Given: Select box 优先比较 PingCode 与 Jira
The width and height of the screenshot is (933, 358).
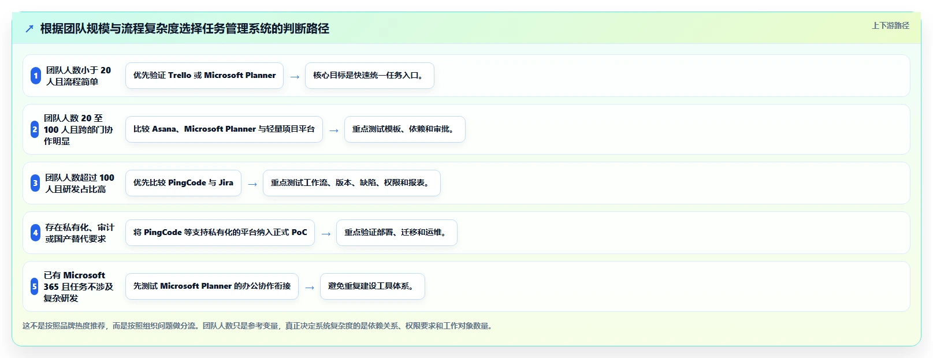Looking at the screenshot, I should 184,183.
